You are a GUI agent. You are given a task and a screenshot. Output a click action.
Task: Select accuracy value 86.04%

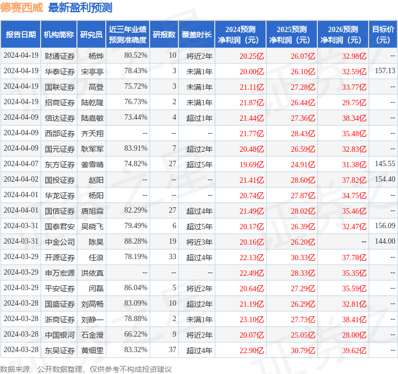coord(136,287)
